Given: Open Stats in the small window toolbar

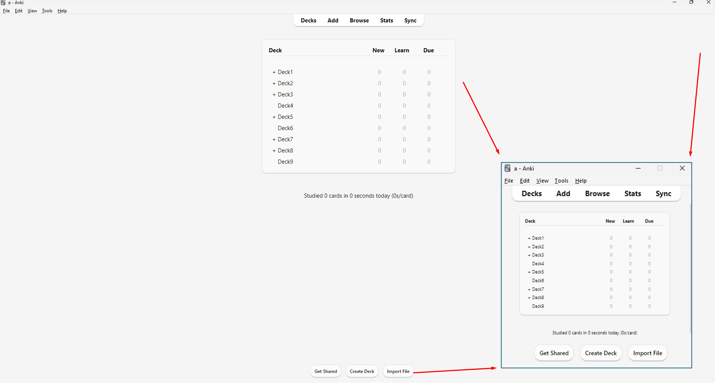Looking at the screenshot, I should coord(632,194).
